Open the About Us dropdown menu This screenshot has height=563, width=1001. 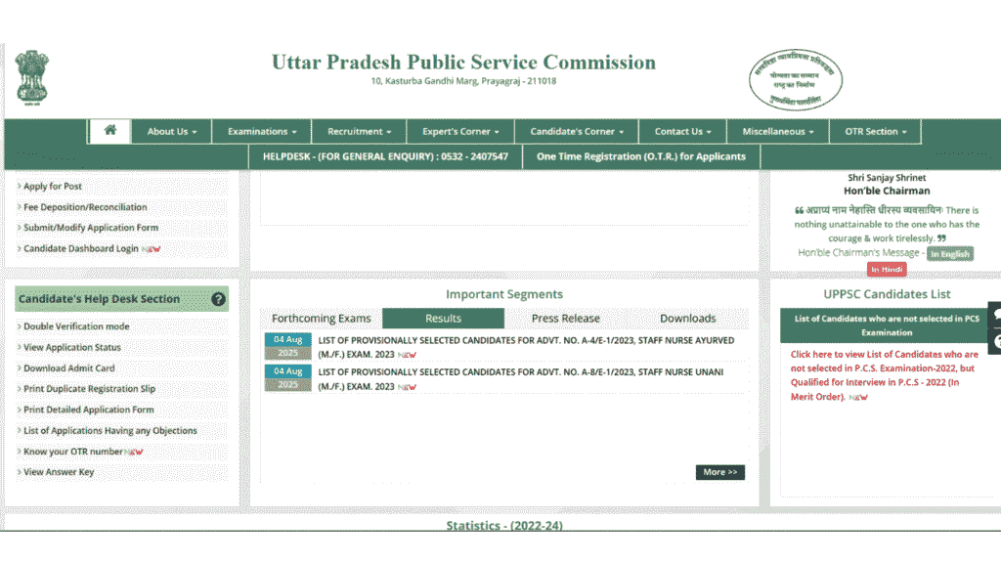pyautogui.click(x=172, y=132)
